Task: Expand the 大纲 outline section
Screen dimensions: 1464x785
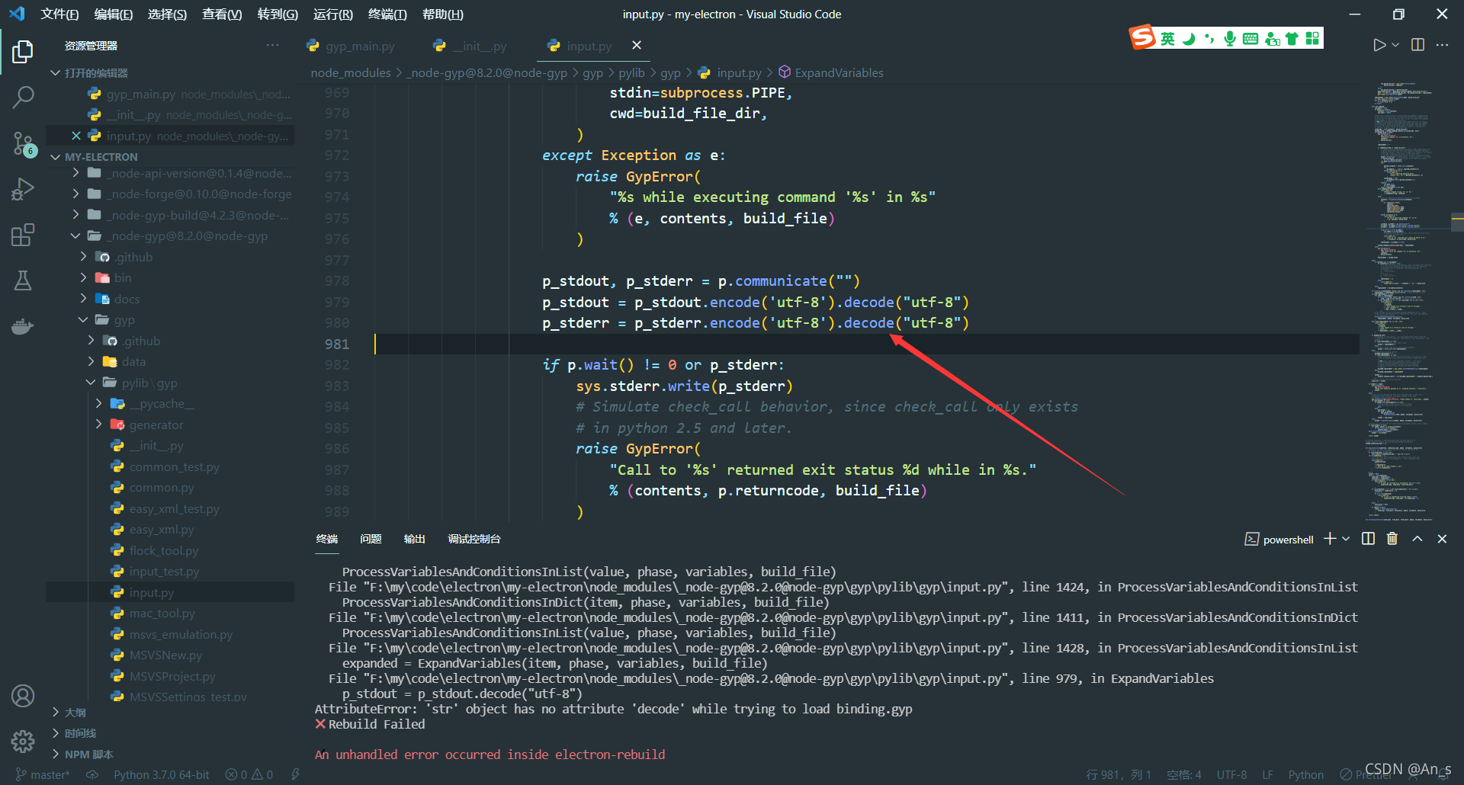Action: tap(172, 712)
